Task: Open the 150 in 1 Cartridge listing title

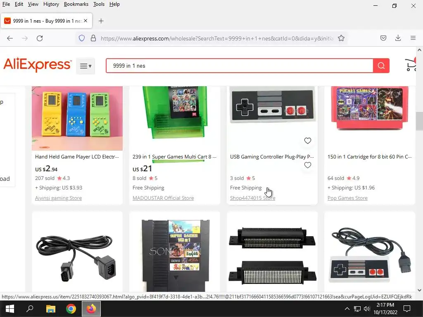Action: pyautogui.click(x=370, y=156)
